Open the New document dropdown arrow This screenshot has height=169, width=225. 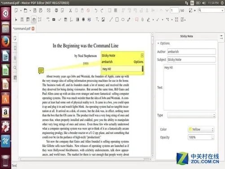21,11
